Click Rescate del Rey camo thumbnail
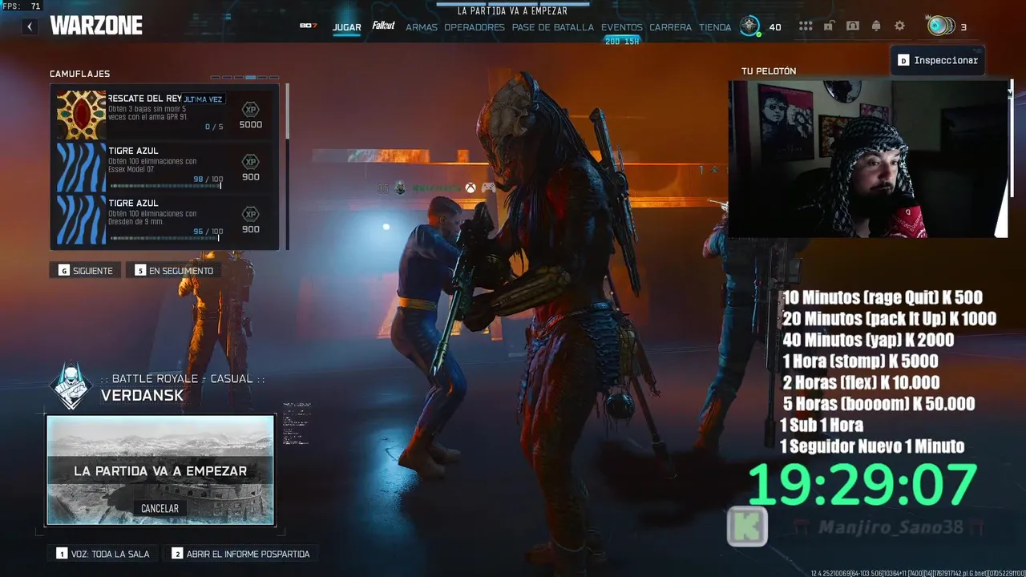 point(81,115)
